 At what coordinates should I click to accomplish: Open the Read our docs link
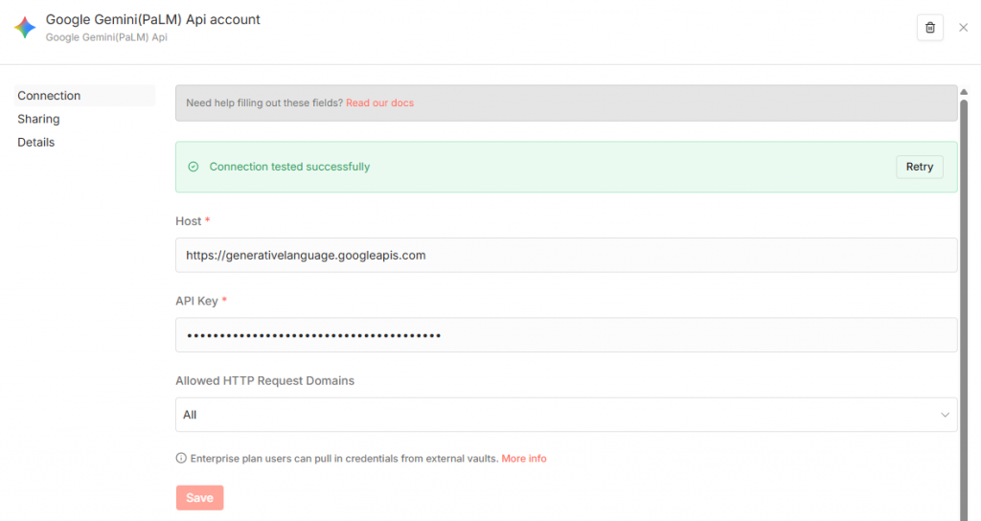click(379, 102)
